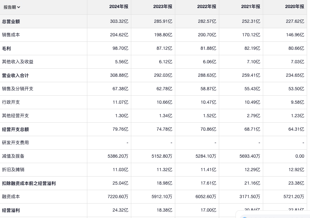Click the 2021年报 column header
Image resolution: width=310 pixels, height=218 pixels.
click(251, 7)
